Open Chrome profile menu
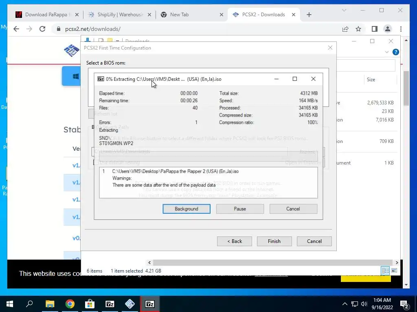Viewport: 417px width, 312px height. pos(388,29)
